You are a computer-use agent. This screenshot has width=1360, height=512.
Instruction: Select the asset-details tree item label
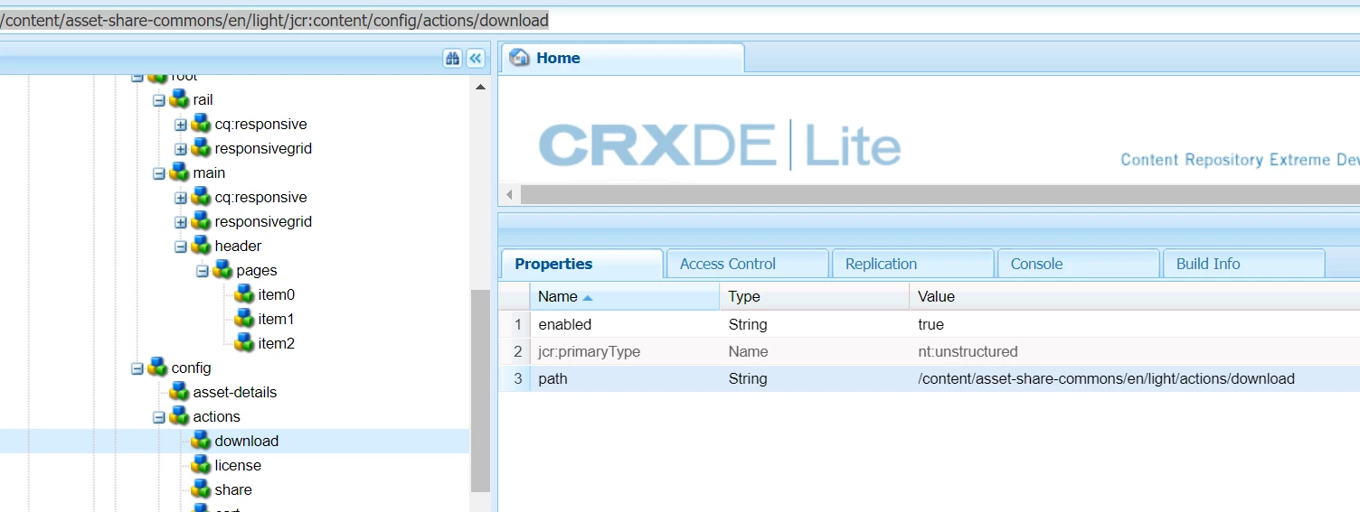coord(235,392)
